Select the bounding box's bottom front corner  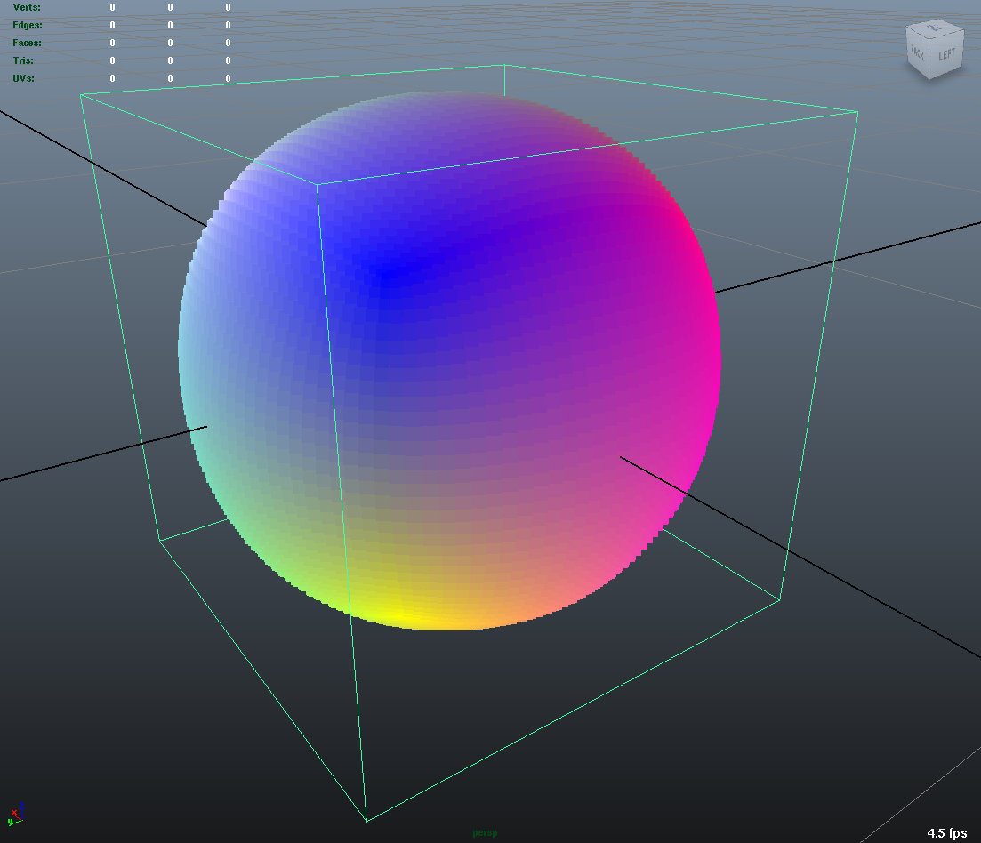(366, 820)
